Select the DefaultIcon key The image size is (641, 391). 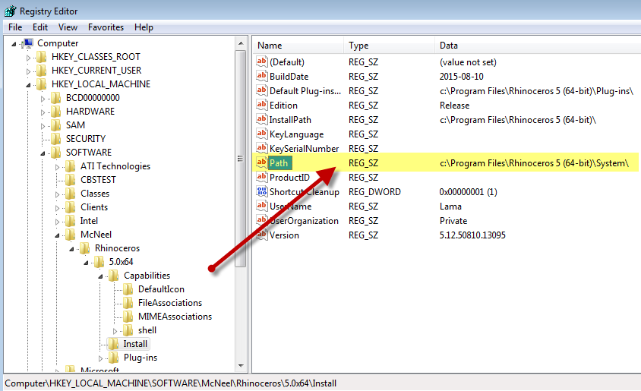pyautogui.click(x=161, y=289)
